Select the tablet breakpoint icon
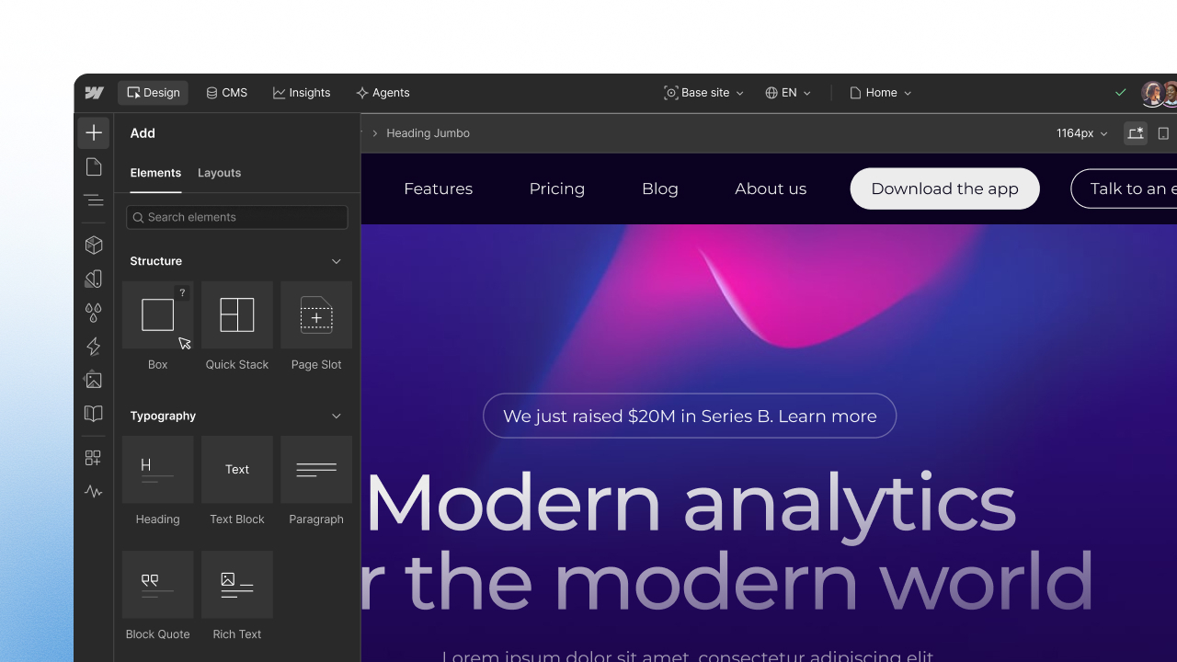Screen dimensions: 1177x662 pos(1163,133)
